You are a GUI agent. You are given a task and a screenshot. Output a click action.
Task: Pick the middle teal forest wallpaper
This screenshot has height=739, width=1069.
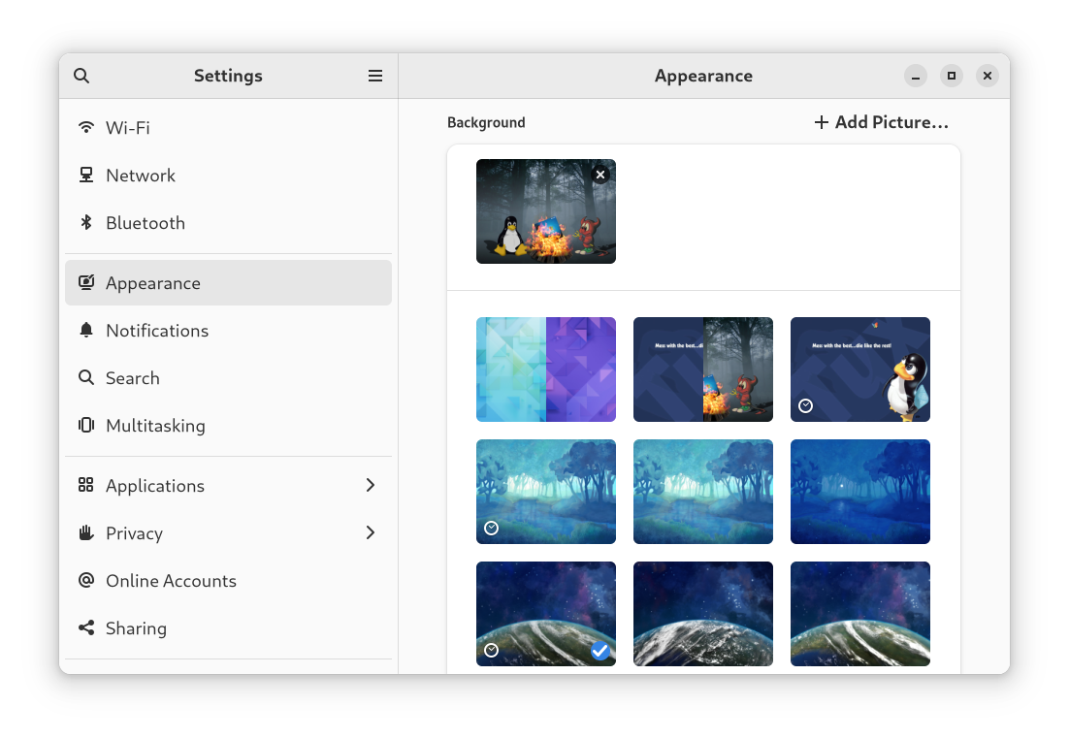[703, 492]
